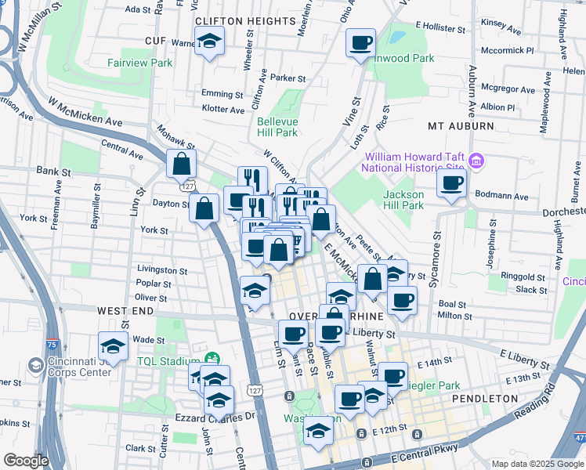
Task: Click the transit stop icon near Washington Park
Action: pyautogui.click(x=289, y=396)
